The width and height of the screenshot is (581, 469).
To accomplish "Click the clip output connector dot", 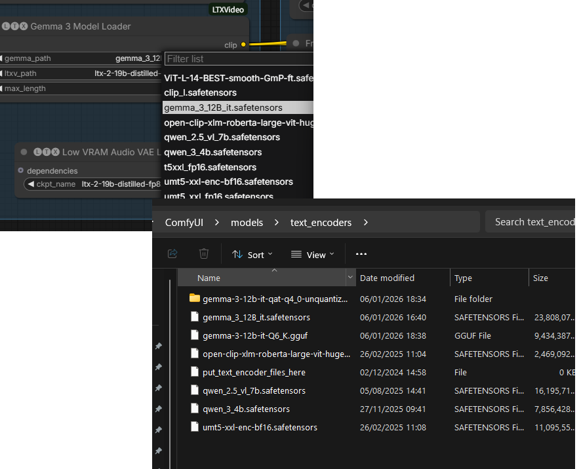I will click(x=243, y=45).
